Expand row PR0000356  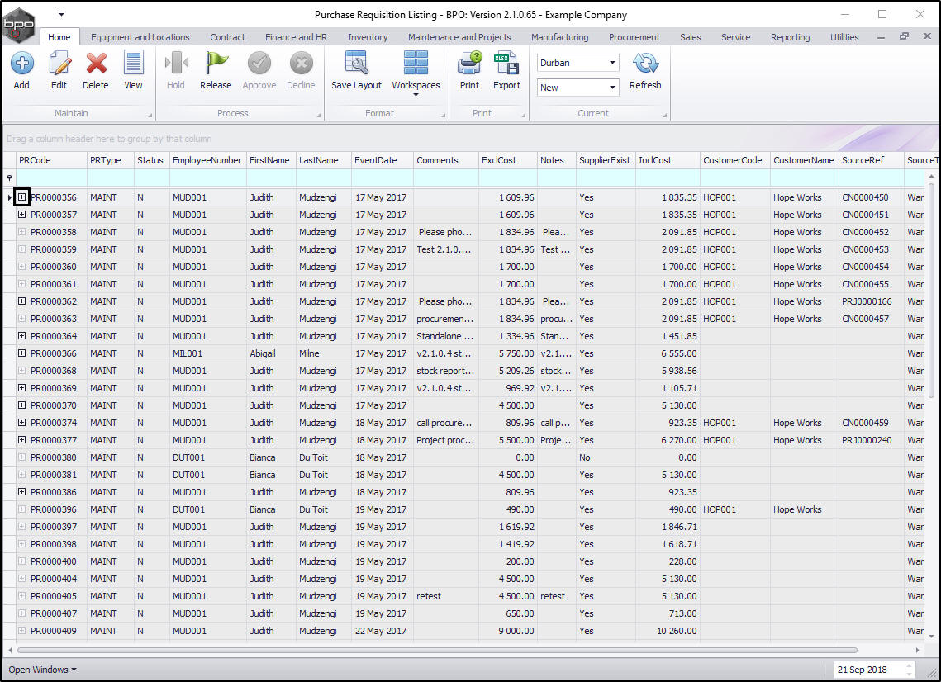[22, 197]
